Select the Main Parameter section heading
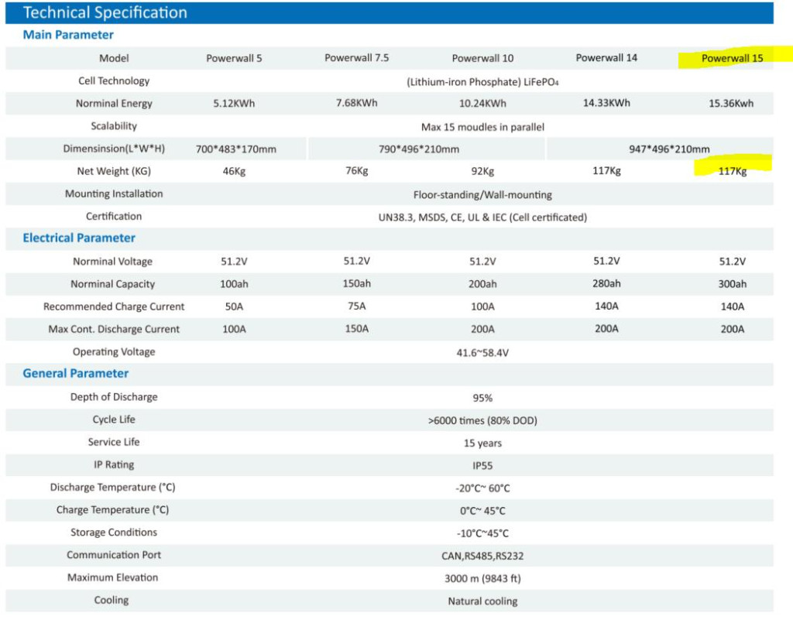This screenshot has width=793, height=620. (x=68, y=35)
